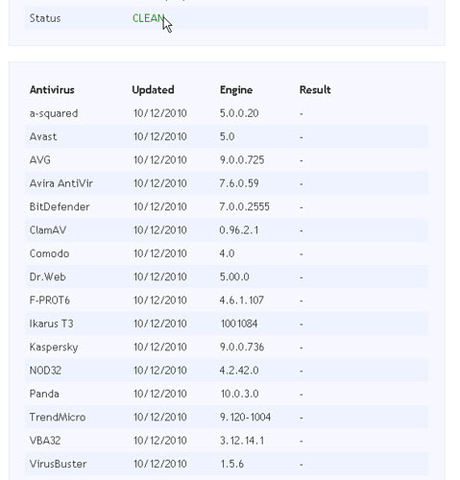Click the Engine column header

(236, 90)
